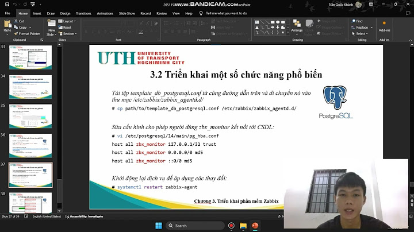Select the Down Arrow shape
The image size is (414, 232).
coord(278,28)
